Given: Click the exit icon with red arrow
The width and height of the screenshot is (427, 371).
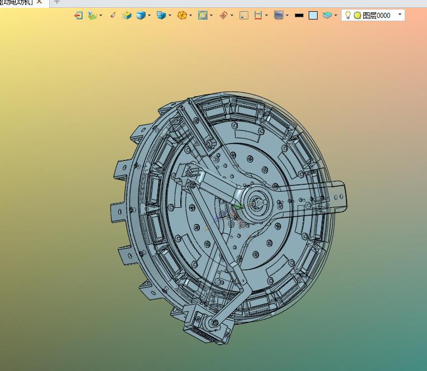Looking at the screenshot, I should click(79, 15).
